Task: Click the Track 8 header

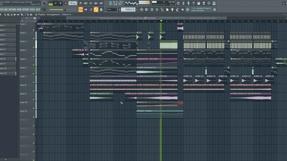Action: tap(27, 88)
